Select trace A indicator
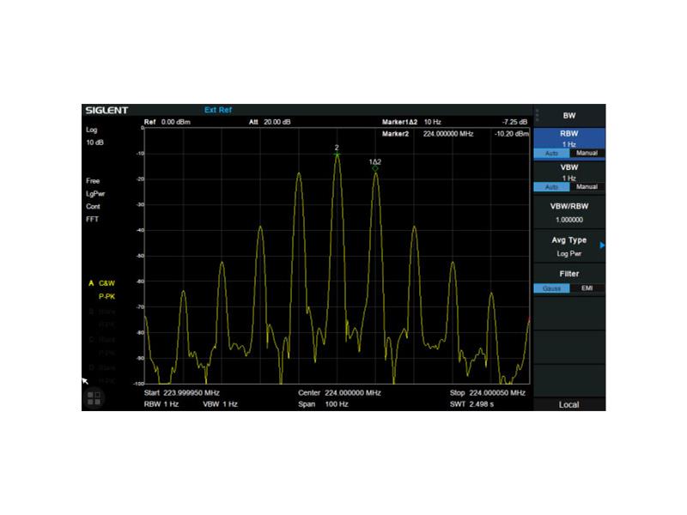The image size is (687, 515). pos(91,282)
